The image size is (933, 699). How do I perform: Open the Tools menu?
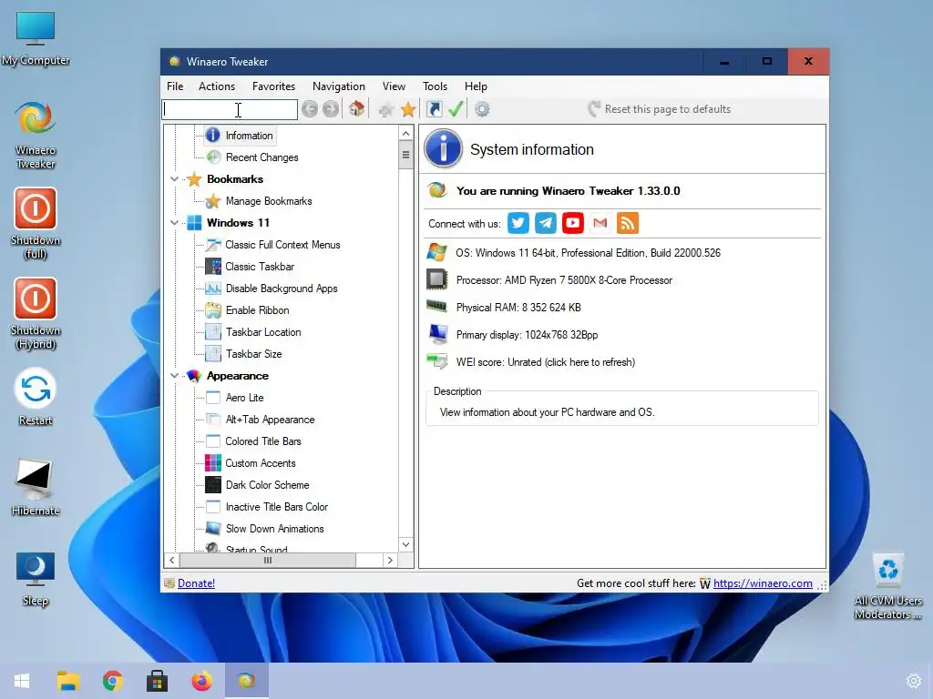pyautogui.click(x=435, y=86)
